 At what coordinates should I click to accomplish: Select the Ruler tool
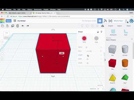click(126, 32)
